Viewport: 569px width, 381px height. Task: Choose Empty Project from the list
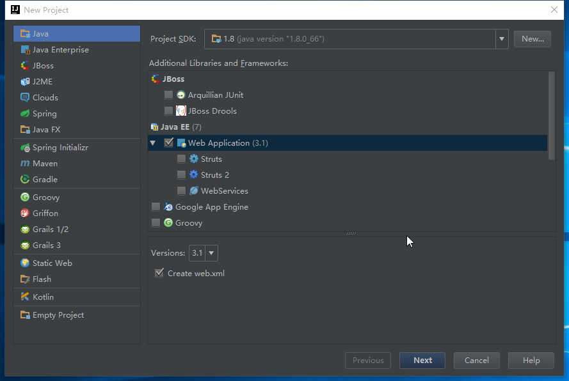58,315
